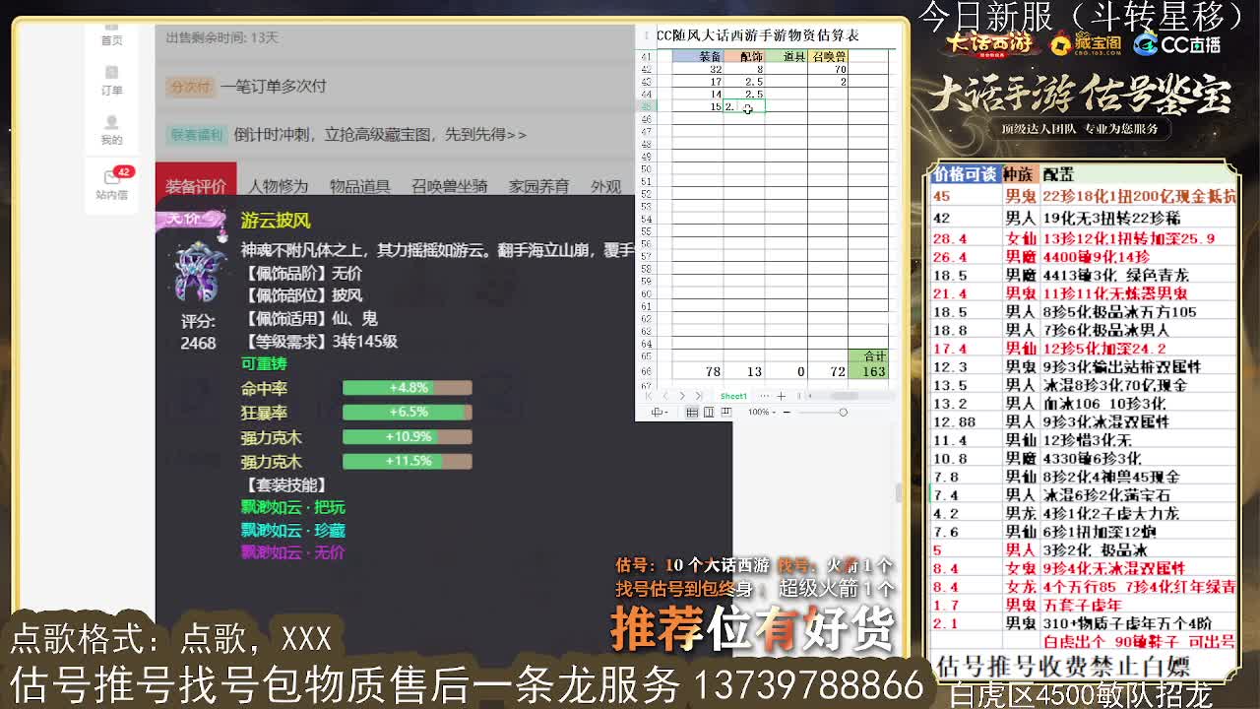Image resolution: width=1260 pixels, height=709 pixels.
Task: Click the plus icon to add new sheet
Action: tap(781, 396)
